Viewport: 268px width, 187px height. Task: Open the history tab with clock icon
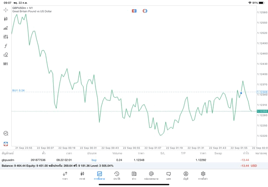click(117, 176)
